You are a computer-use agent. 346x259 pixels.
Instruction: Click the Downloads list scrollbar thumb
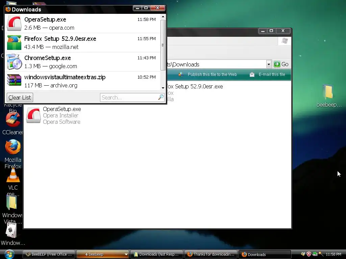click(x=163, y=45)
